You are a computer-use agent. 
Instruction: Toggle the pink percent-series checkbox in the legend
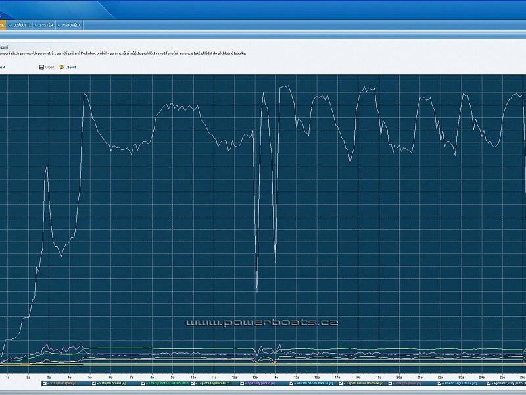tap(390, 383)
